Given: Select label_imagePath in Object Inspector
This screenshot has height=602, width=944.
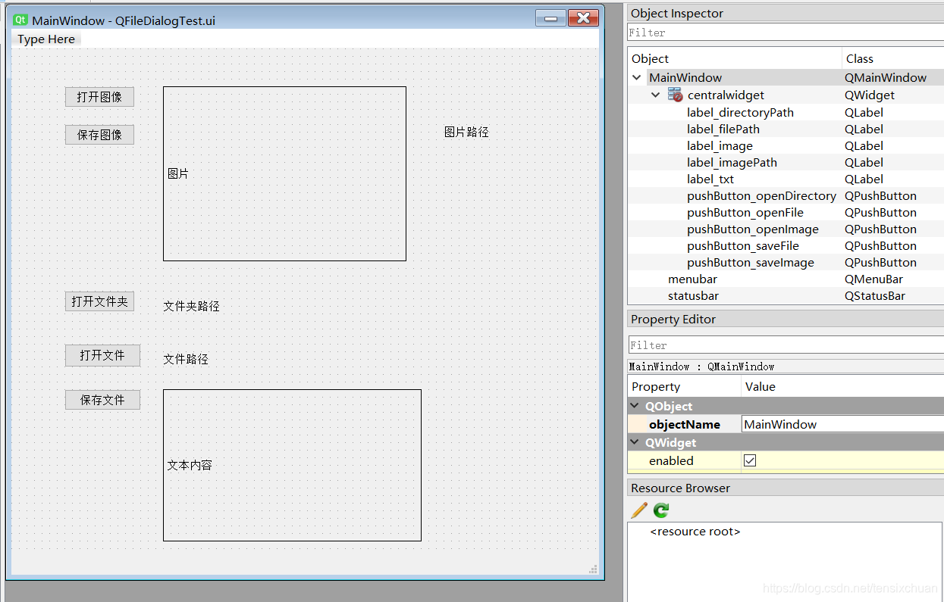Looking at the screenshot, I should [x=732, y=162].
